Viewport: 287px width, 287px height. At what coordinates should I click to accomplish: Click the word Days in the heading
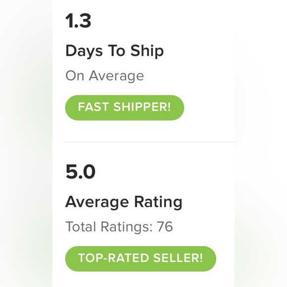coord(84,51)
